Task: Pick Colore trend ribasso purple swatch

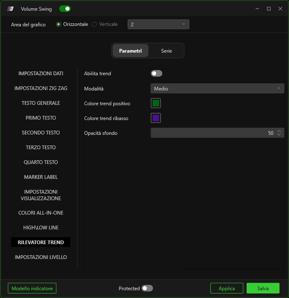Action: 156,118
